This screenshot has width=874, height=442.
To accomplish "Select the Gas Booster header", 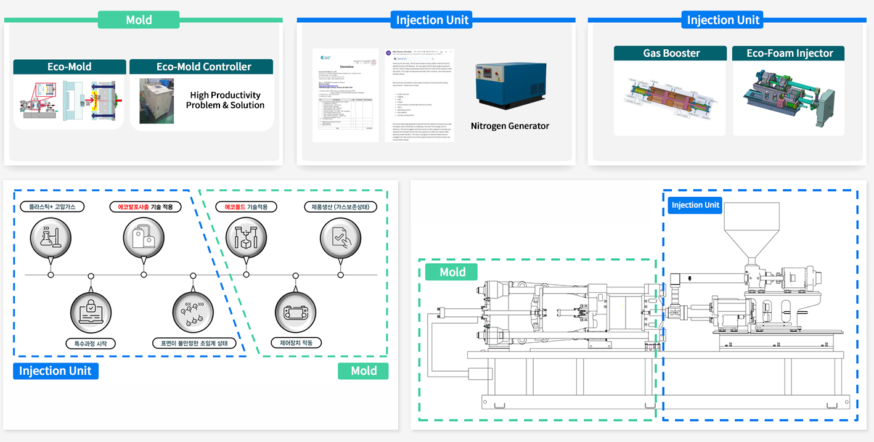I will click(x=671, y=53).
